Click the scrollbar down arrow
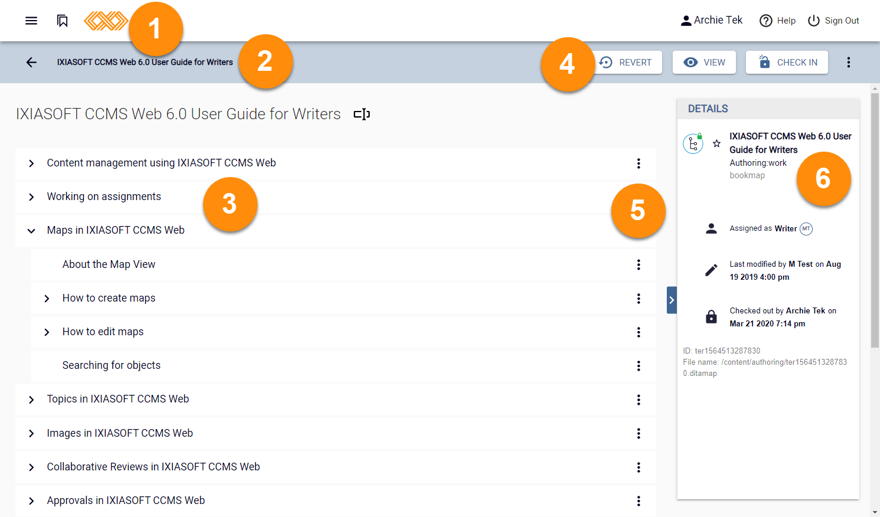The width and height of the screenshot is (880, 517). click(875, 512)
